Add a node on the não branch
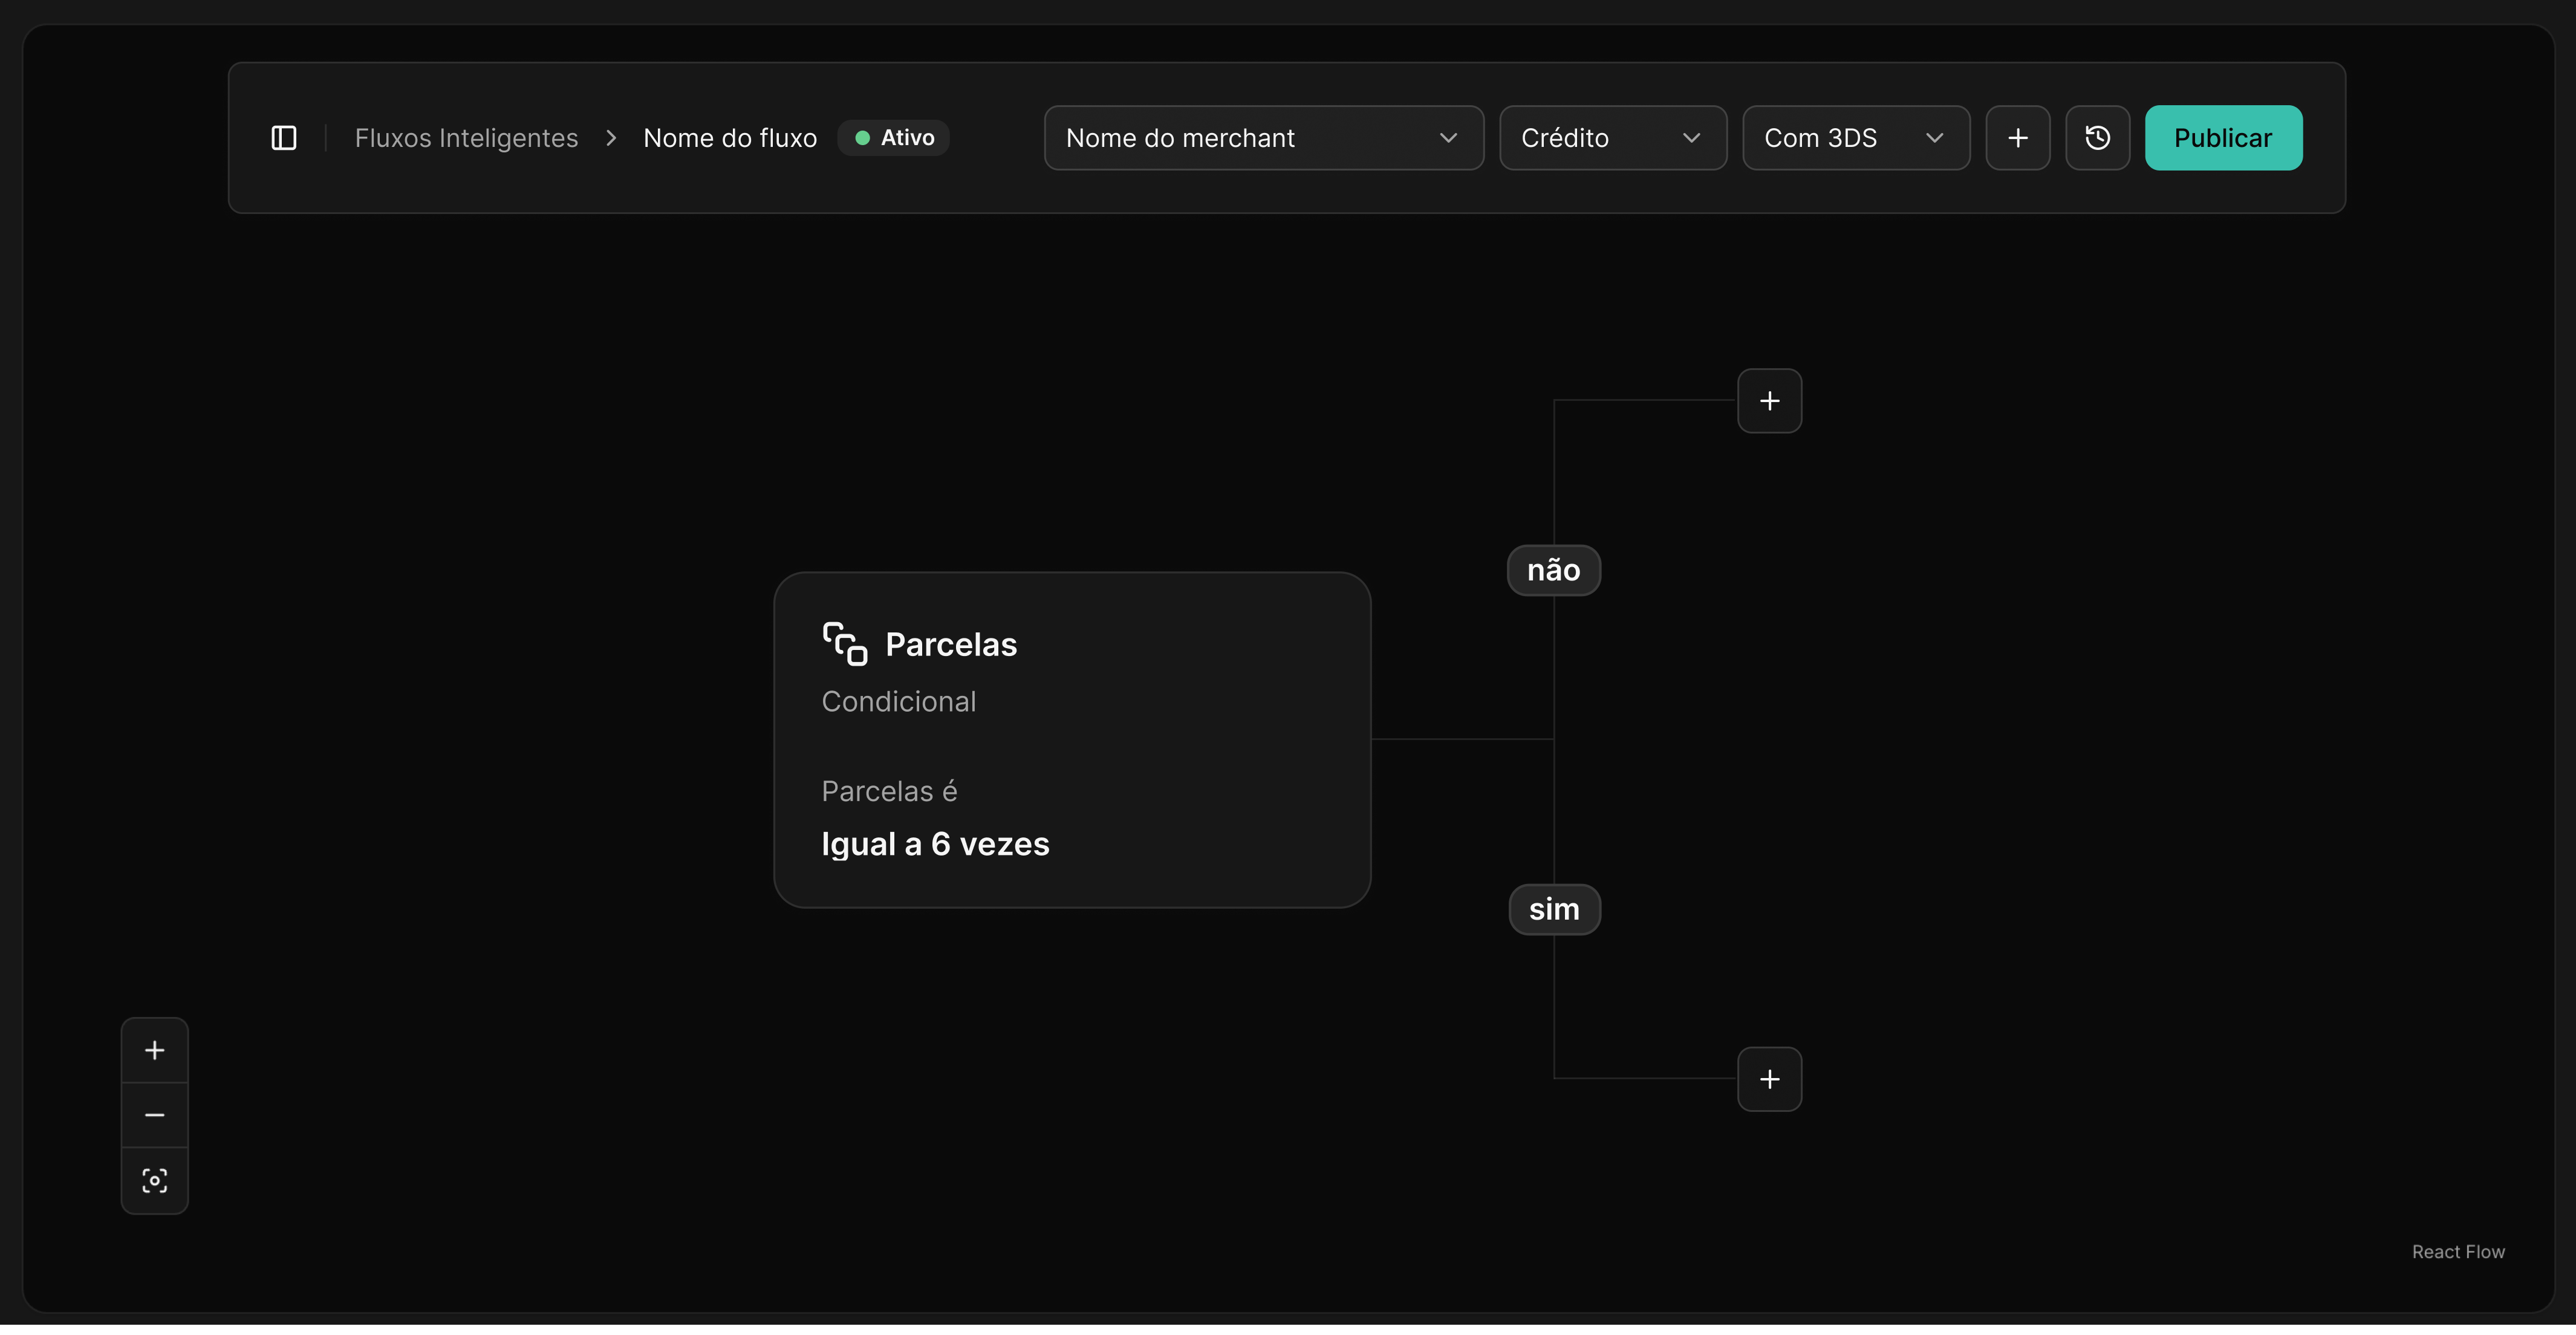The image size is (2576, 1335). point(1769,401)
